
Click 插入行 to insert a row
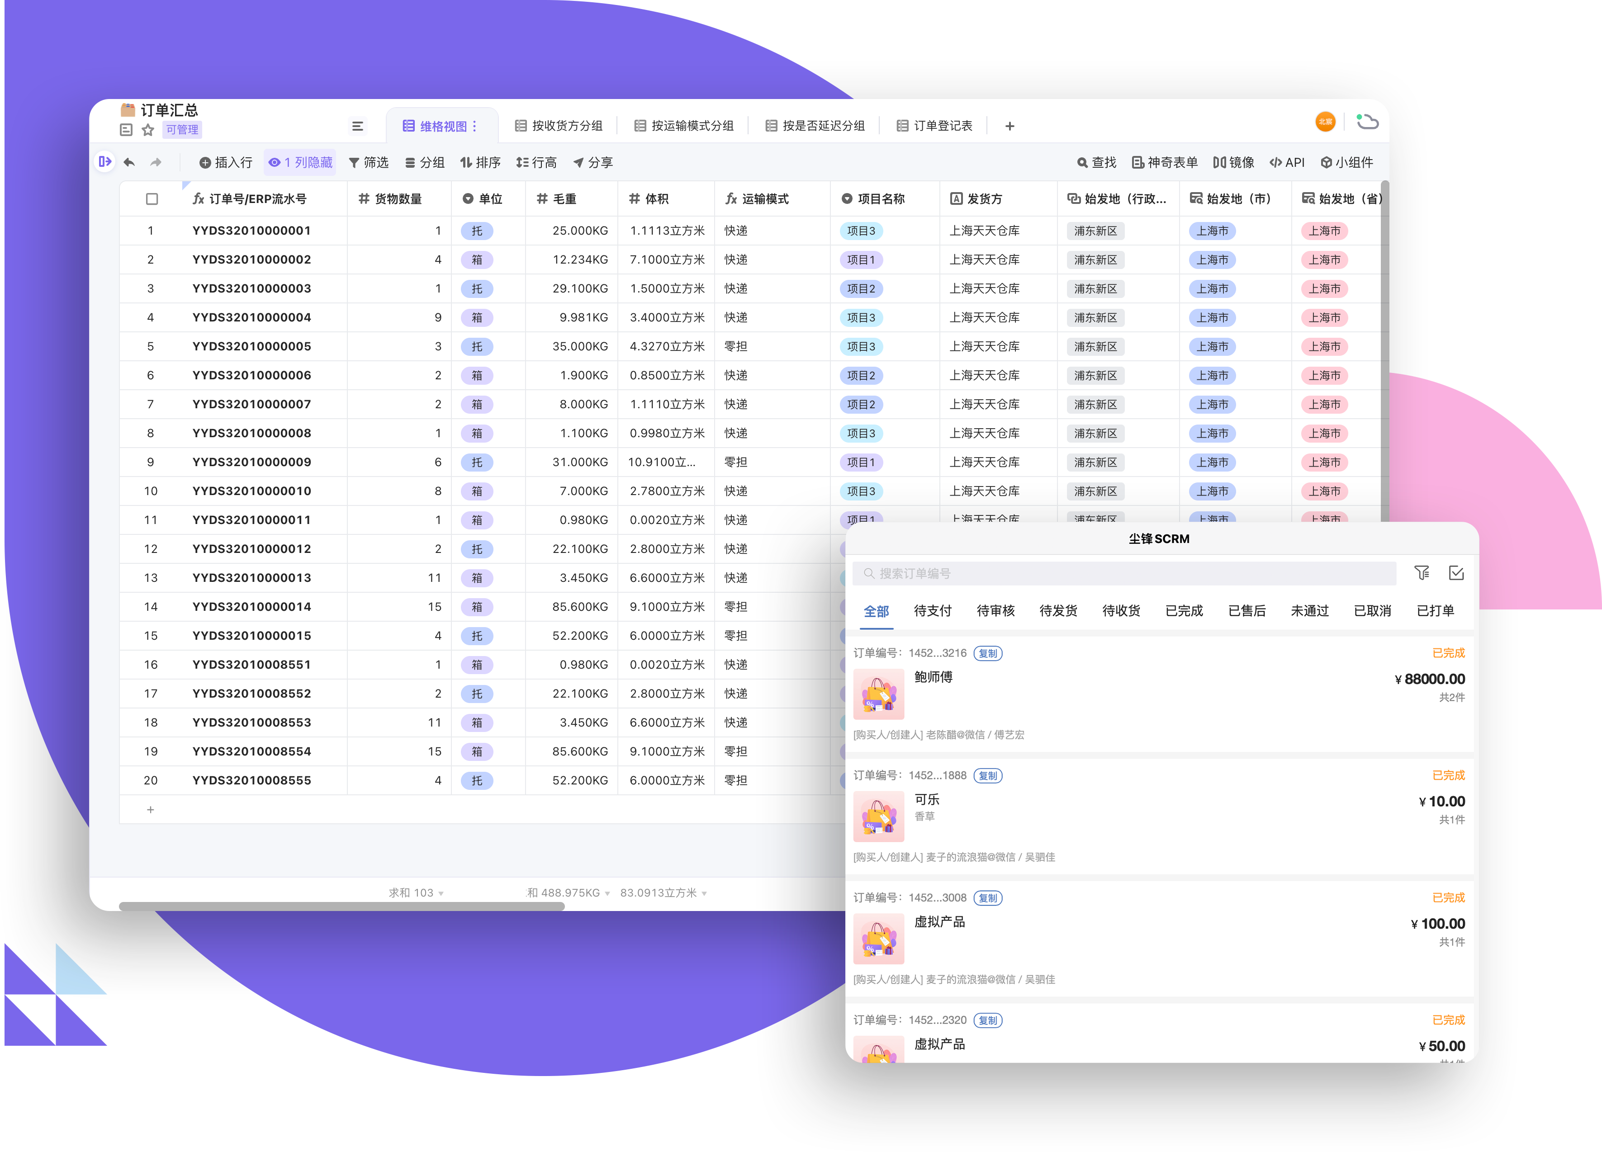point(225,162)
